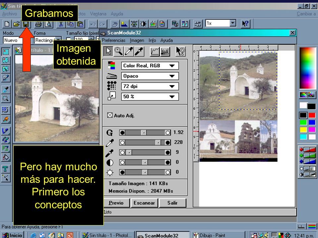Open the Opaco source type dropdown

[150, 76]
